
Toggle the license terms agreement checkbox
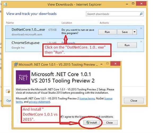(x=61, y=117)
